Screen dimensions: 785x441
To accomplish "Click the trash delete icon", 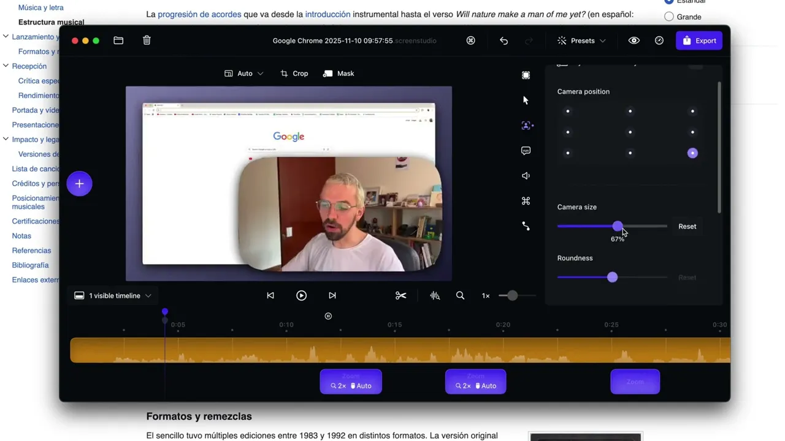I will [x=147, y=40].
